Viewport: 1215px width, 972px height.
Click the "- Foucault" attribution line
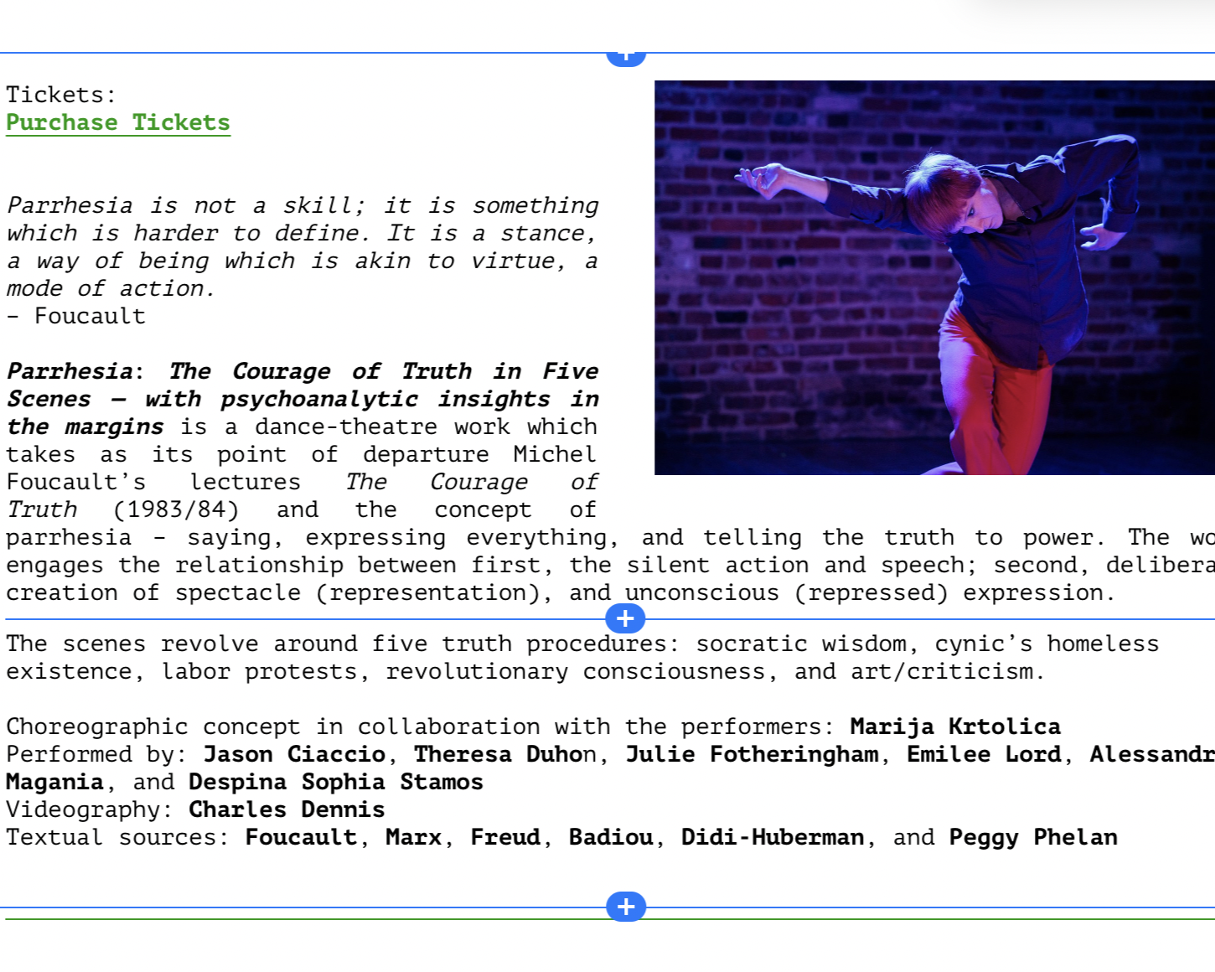(76, 316)
